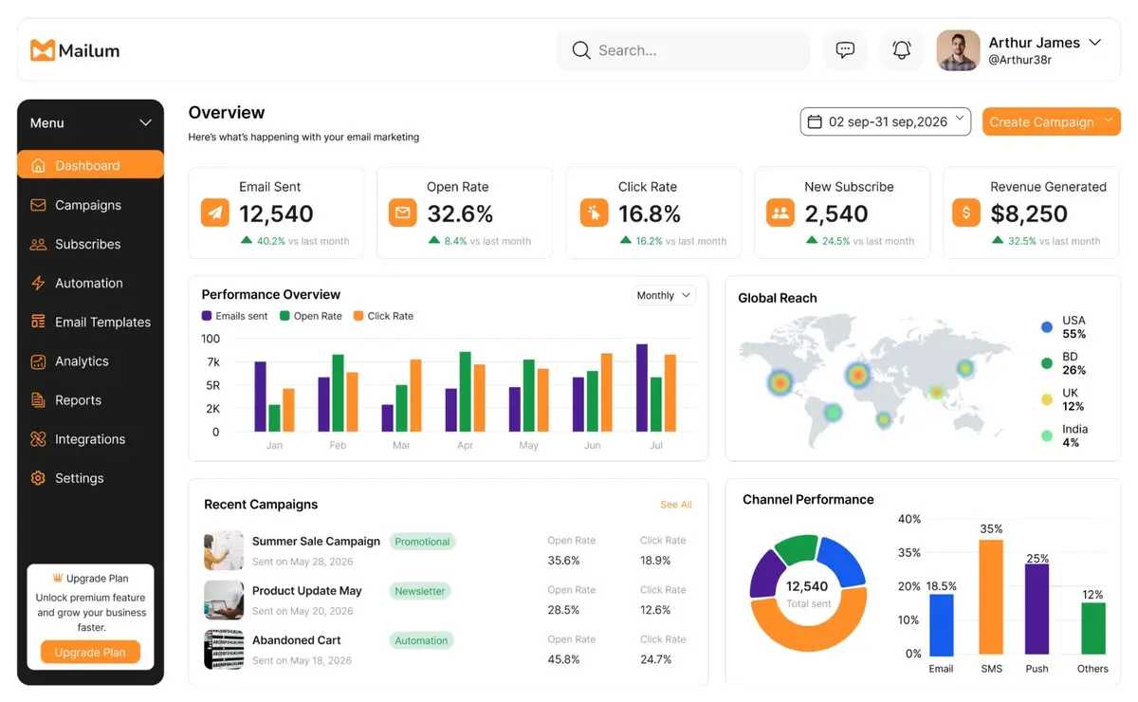The width and height of the screenshot is (1138, 702).
Task: Click the Email Sent paper plane icon
Action: point(215,212)
